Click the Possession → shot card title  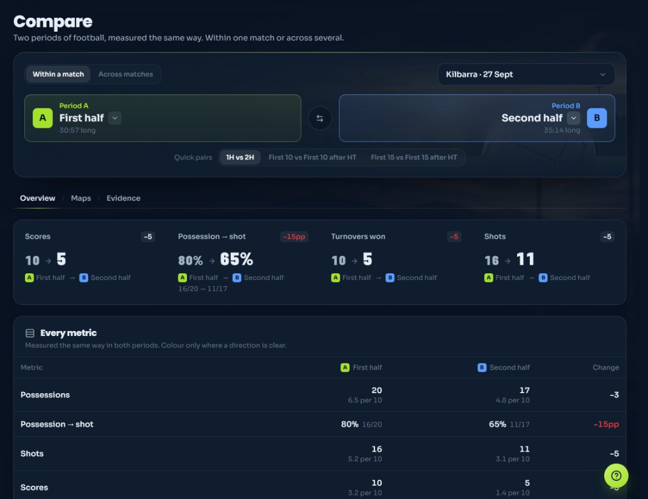click(212, 236)
